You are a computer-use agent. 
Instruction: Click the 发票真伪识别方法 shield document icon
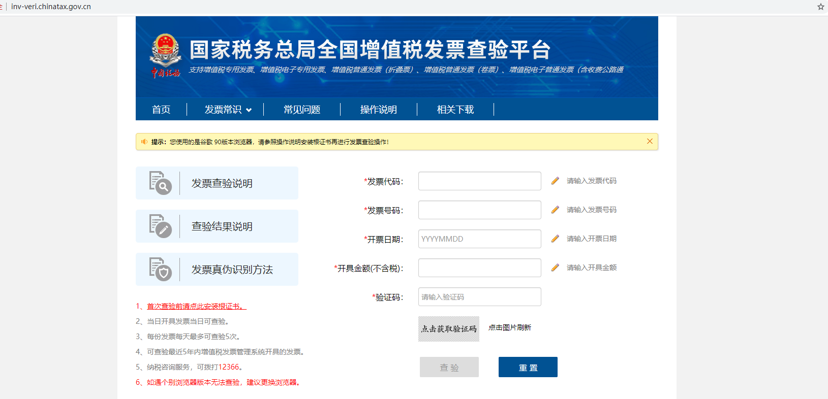tap(160, 270)
